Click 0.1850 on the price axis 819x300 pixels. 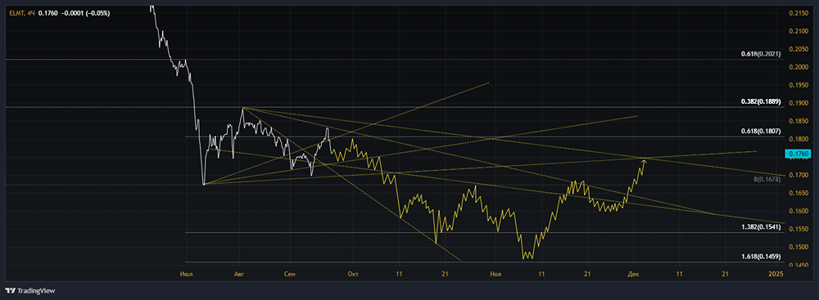[799, 121]
